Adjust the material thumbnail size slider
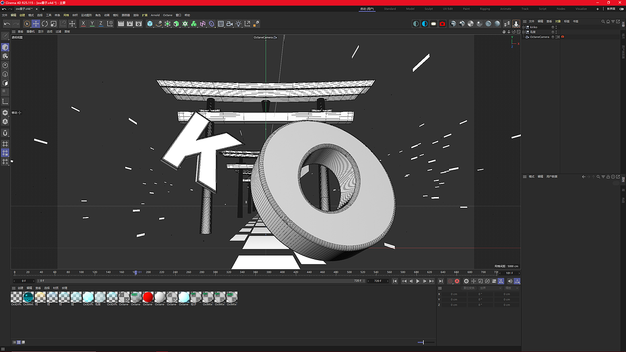The width and height of the screenshot is (626, 352). [424, 342]
